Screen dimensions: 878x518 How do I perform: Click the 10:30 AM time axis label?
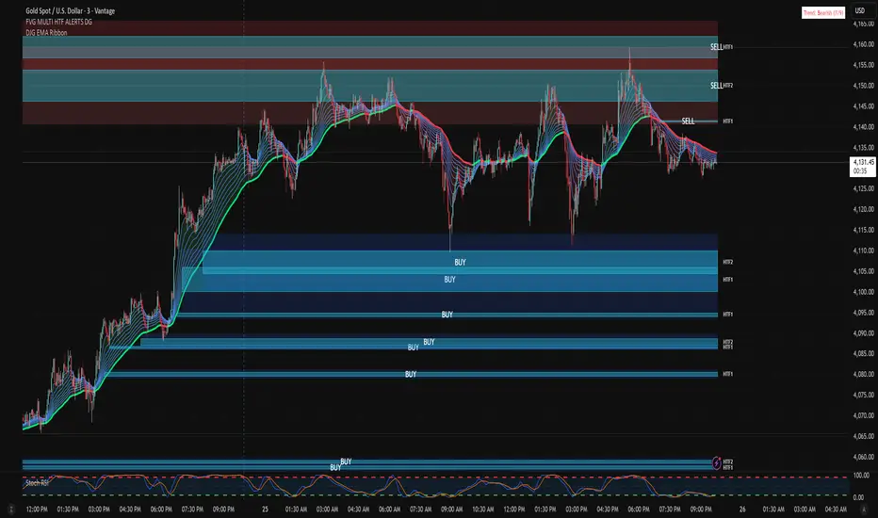482,509
